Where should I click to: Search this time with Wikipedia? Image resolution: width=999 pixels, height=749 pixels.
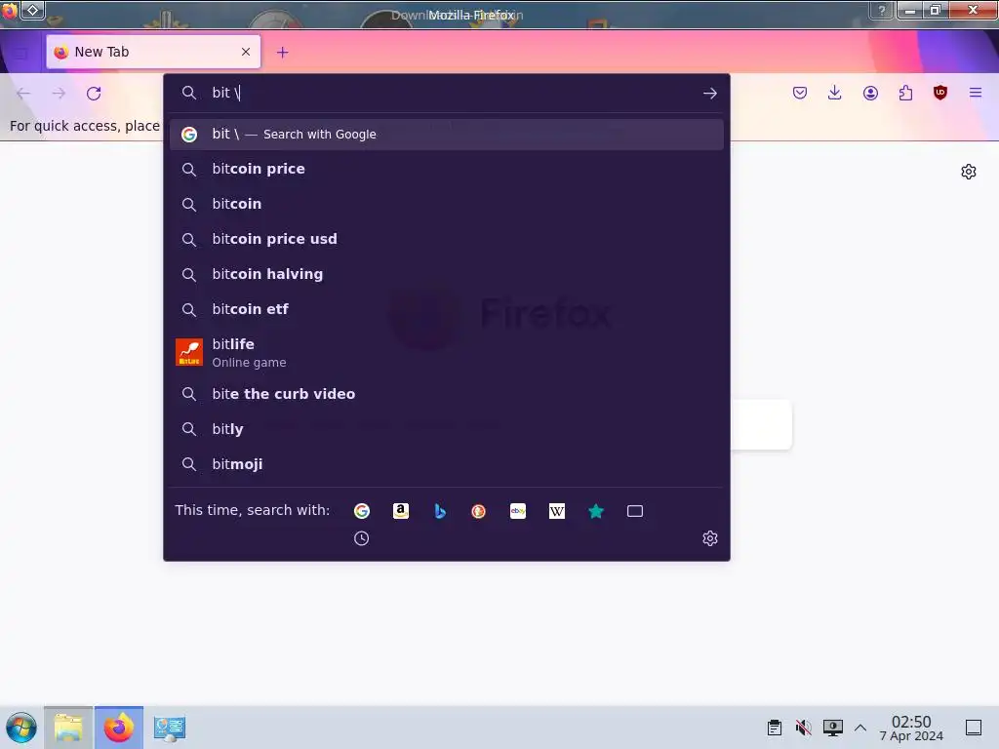[557, 511]
